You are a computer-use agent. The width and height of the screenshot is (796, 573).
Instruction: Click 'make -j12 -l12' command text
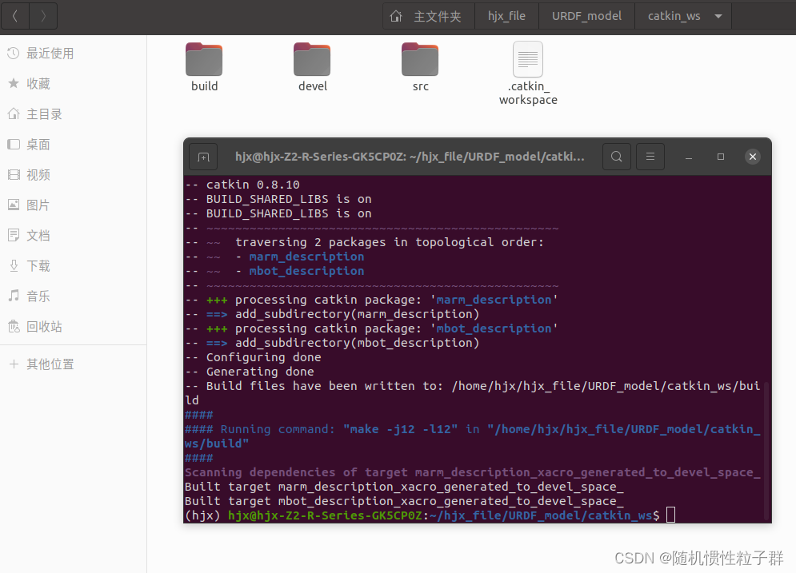400,429
